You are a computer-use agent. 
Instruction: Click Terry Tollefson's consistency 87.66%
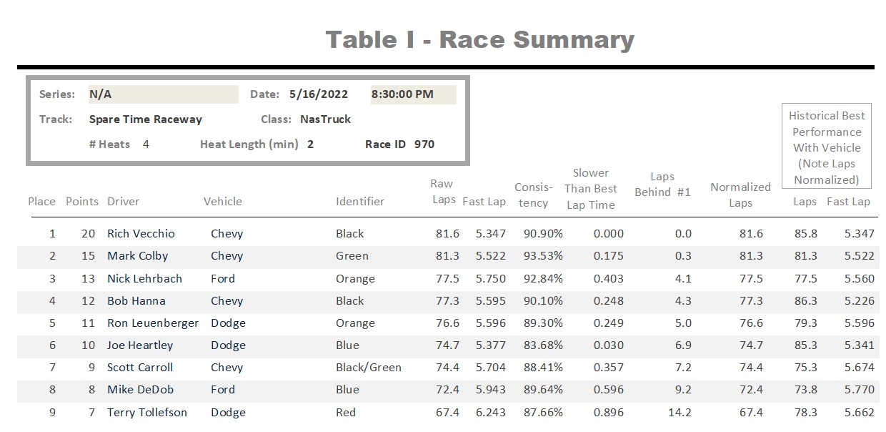pyautogui.click(x=543, y=413)
